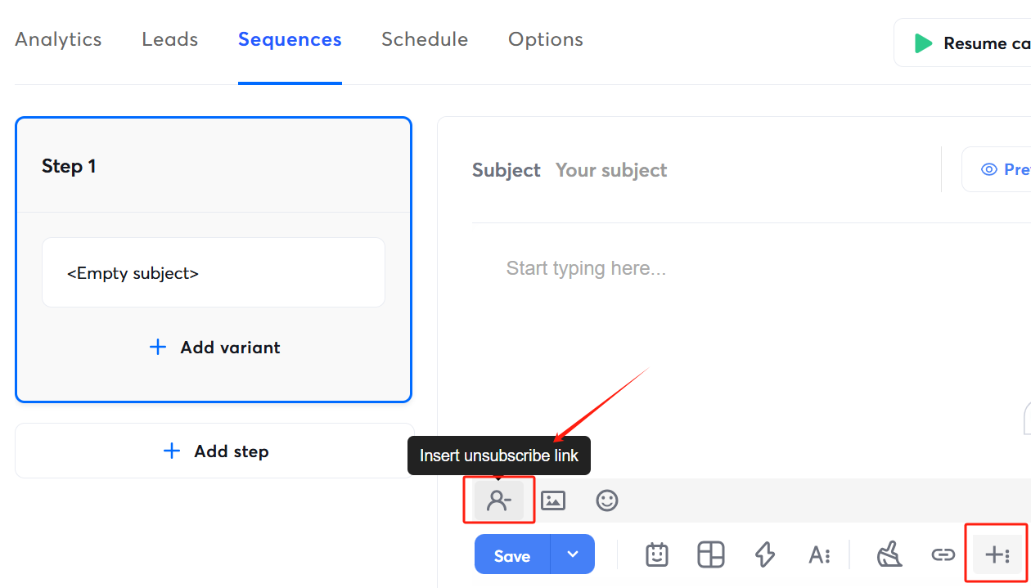This screenshot has width=1031, height=588.
Task: Switch to the Analytics tab
Action: coord(57,38)
